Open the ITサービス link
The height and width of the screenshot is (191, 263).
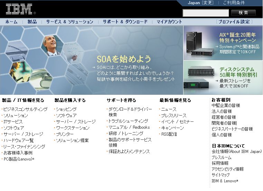13,122
